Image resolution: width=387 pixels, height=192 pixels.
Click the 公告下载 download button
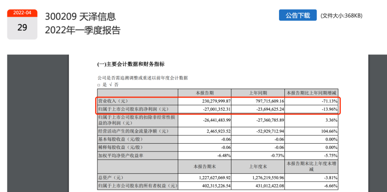click(x=298, y=15)
